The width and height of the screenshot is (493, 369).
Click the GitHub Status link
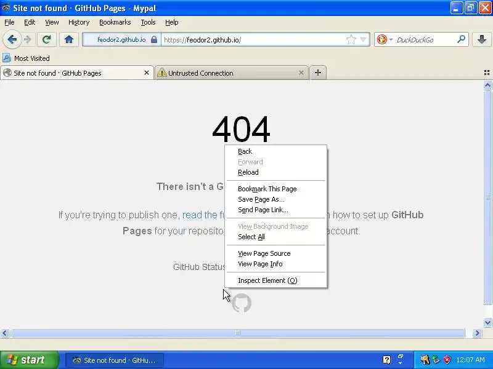198,267
